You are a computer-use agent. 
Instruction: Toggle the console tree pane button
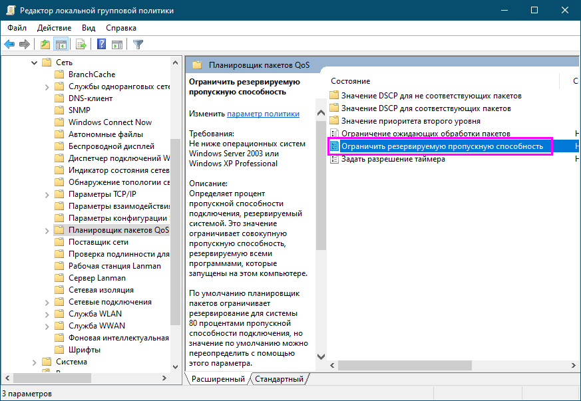point(61,45)
